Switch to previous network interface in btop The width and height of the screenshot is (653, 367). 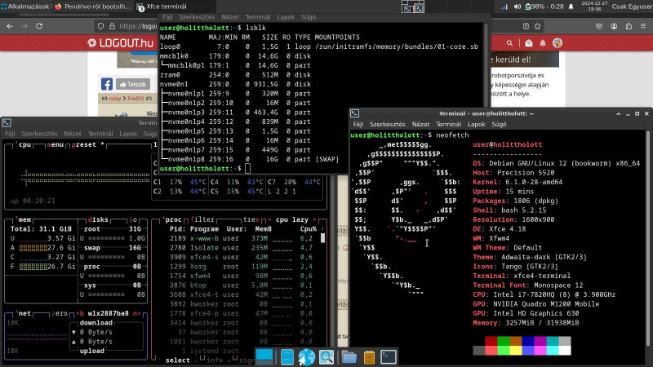coord(79,313)
